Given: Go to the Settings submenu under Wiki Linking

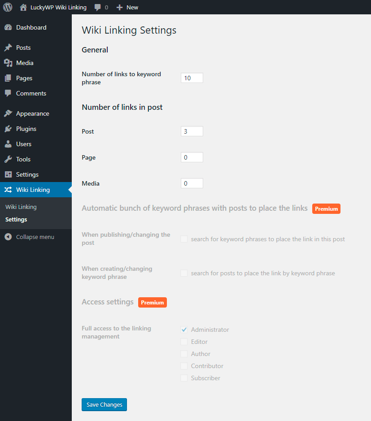Looking at the screenshot, I should point(16,220).
